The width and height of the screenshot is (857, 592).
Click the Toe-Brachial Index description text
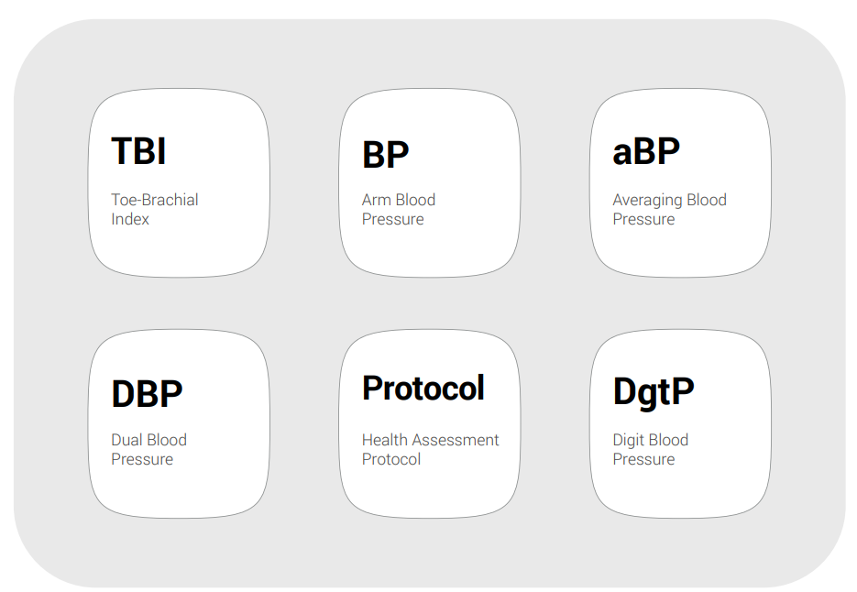(154, 209)
